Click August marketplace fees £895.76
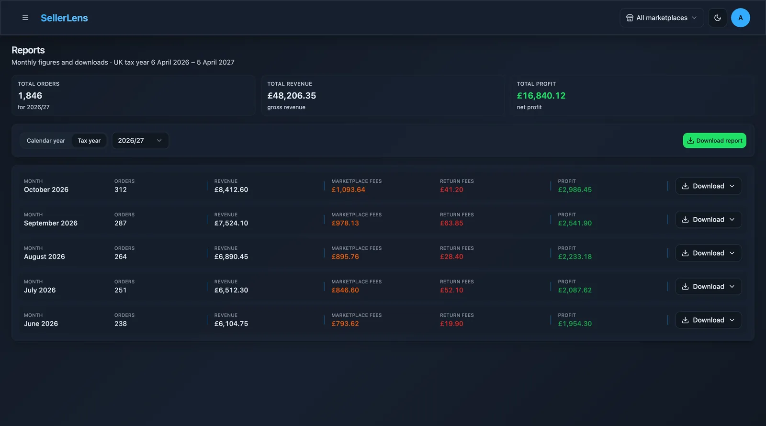The height and width of the screenshot is (426, 766). [345, 257]
